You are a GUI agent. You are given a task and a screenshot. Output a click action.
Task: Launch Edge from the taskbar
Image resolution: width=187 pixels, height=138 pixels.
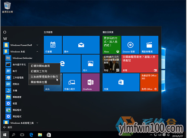point(31,135)
